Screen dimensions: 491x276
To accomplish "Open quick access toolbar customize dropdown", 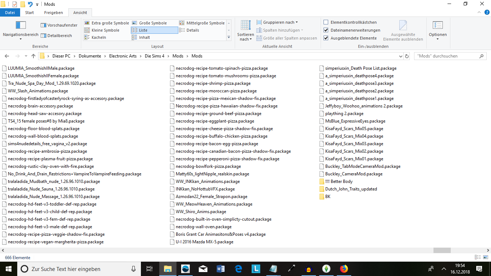I will coord(37,5).
